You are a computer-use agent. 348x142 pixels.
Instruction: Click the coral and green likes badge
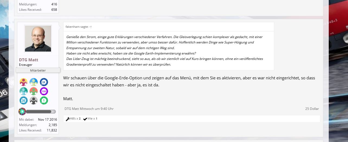(x=34, y=91)
